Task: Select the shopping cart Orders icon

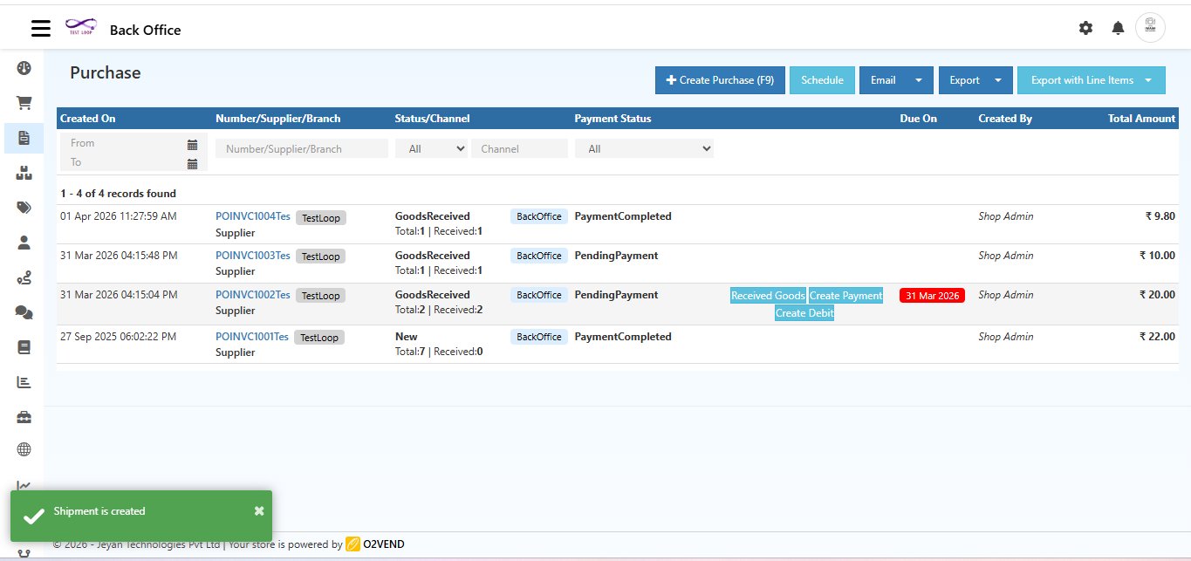Action: click(24, 102)
